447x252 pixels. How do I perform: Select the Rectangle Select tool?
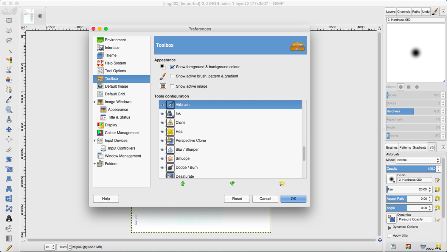pos(9,21)
